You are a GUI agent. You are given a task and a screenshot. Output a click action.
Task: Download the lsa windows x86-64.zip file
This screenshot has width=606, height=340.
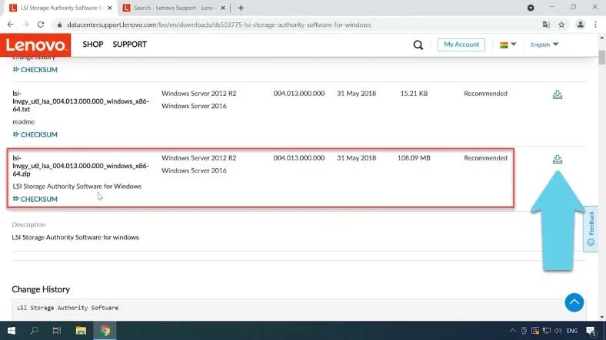tap(558, 159)
